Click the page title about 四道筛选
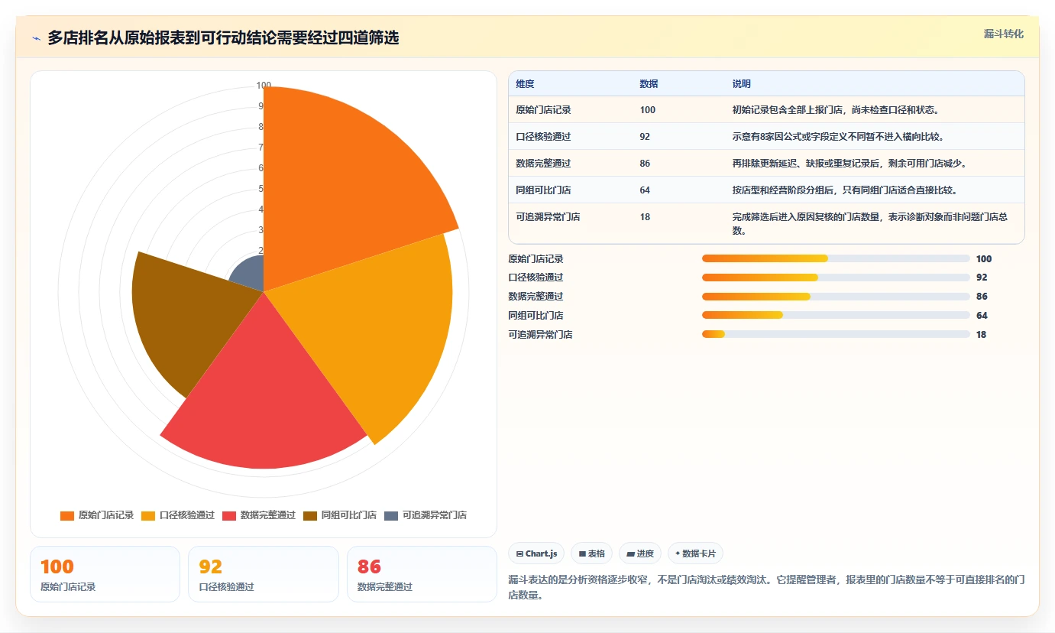 coord(223,38)
